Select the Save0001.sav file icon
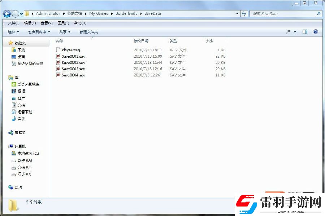Viewport: 325px width, 216px height. (58, 57)
